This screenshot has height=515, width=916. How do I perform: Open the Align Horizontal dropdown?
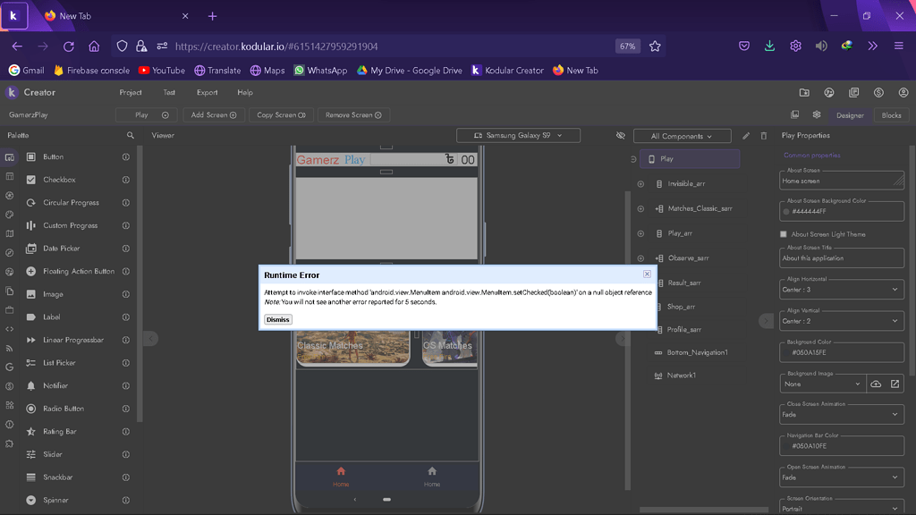(841, 290)
